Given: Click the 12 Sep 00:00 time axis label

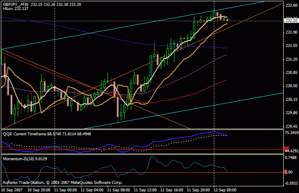Looking at the screenshot, I should click(225, 190).
